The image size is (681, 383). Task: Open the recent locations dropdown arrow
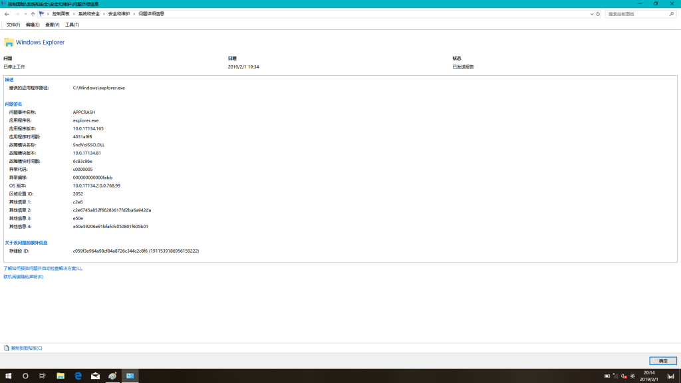click(25, 14)
